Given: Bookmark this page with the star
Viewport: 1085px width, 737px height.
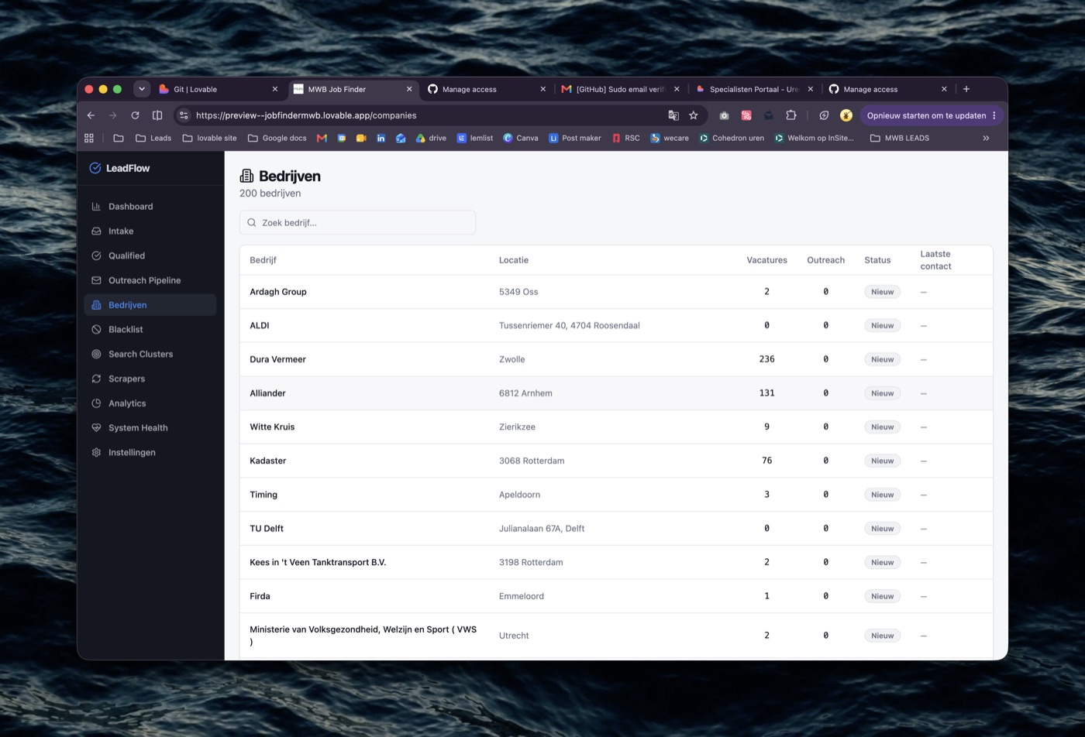Looking at the screenshot, I should 694,115.
